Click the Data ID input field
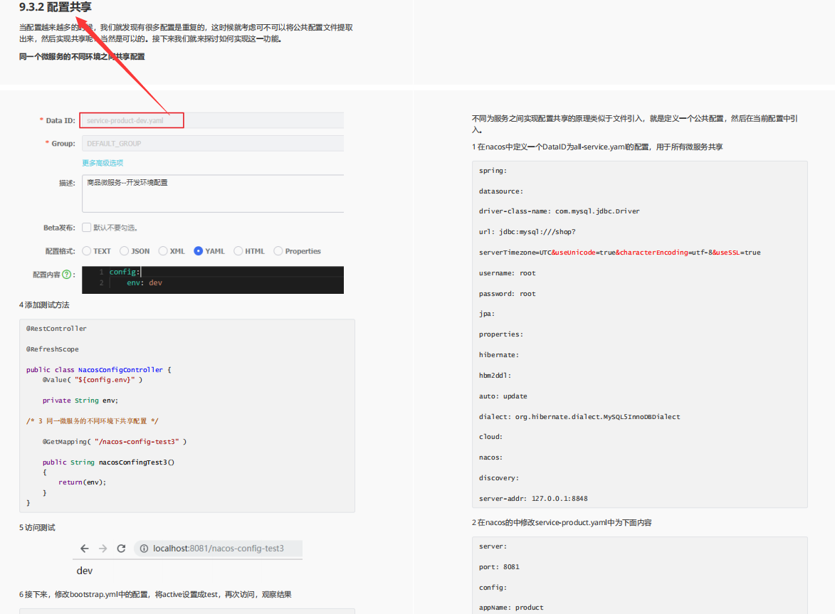 coord(212,120)
